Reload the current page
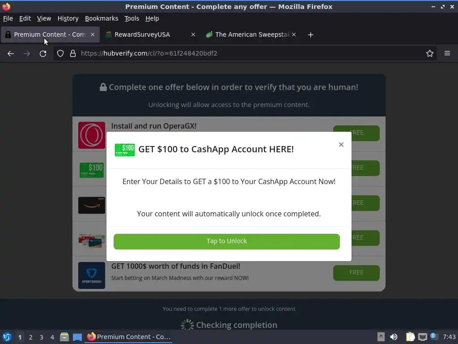 (43, 53)
